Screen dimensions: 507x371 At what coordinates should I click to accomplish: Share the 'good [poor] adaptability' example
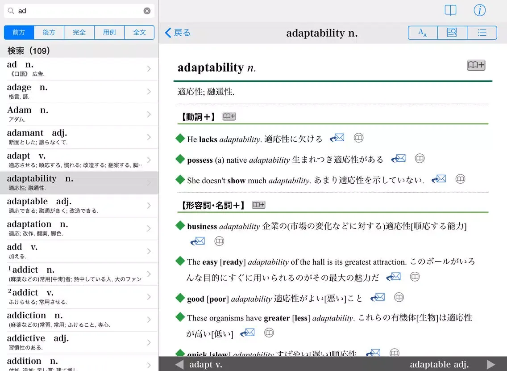[378, 297]
